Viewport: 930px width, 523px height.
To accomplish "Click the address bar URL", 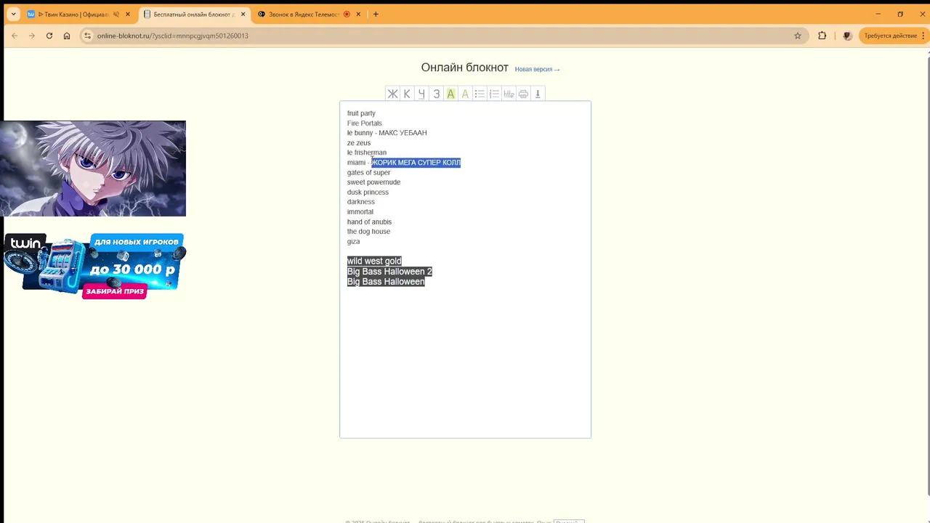I will (173, 36).
